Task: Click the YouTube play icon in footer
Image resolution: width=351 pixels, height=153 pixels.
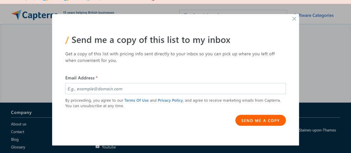Action: (98, 147)
